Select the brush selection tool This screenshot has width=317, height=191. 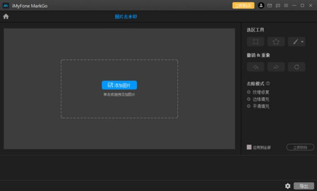[x=295, y=42]
